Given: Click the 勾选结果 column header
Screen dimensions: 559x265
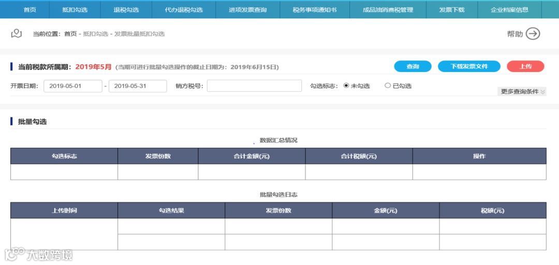Looking at the screenshot, I should coord(171,211).
